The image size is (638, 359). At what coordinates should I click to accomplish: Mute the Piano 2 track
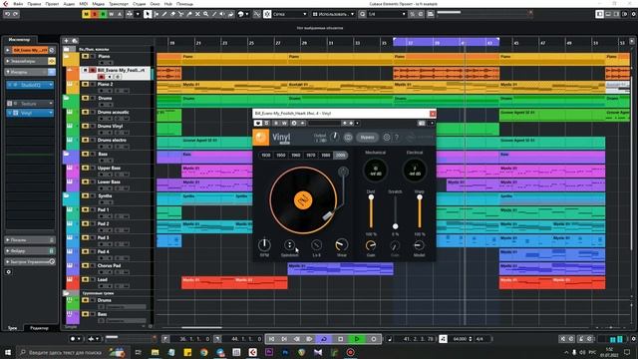(x=85, y=84)
